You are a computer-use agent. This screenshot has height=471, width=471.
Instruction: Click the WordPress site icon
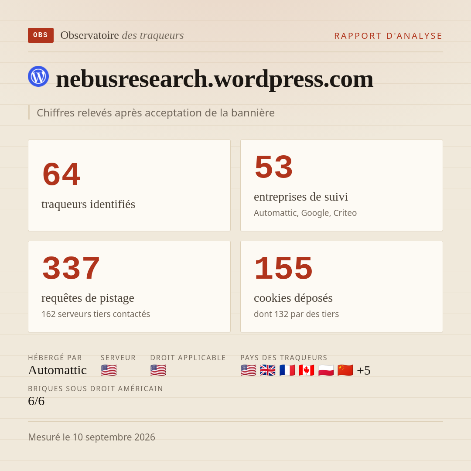click(x=38, y=76)
